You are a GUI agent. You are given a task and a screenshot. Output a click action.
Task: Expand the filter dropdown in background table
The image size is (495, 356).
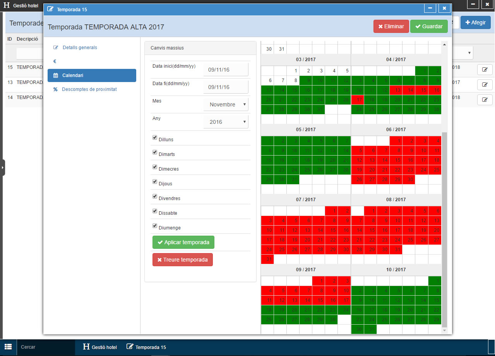pyautogui.click(x=469, y=53)
